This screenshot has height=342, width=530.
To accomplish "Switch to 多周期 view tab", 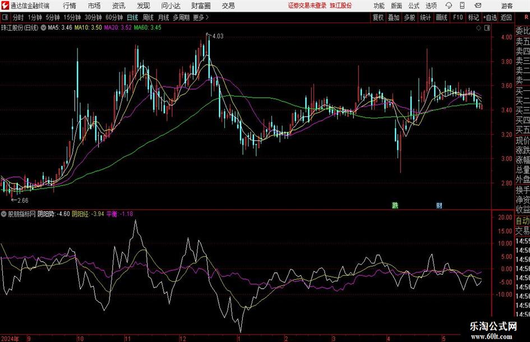I will [x=181, y=17].
